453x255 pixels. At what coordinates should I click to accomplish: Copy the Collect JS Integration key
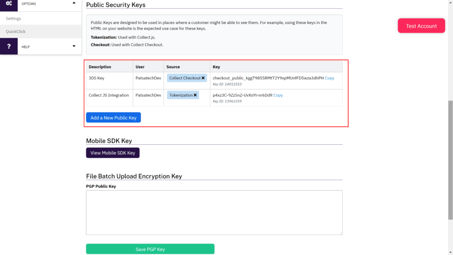[278, 95]
